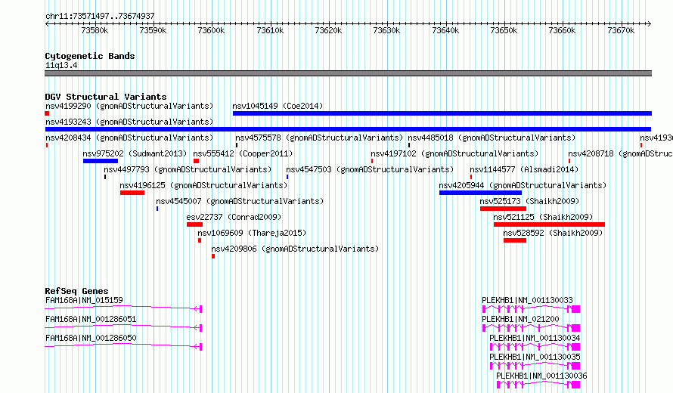Open the FAM168A|NM_015159 gene label
The height and width of the screenshot is (393, 673).
click(x=84, y=300)
